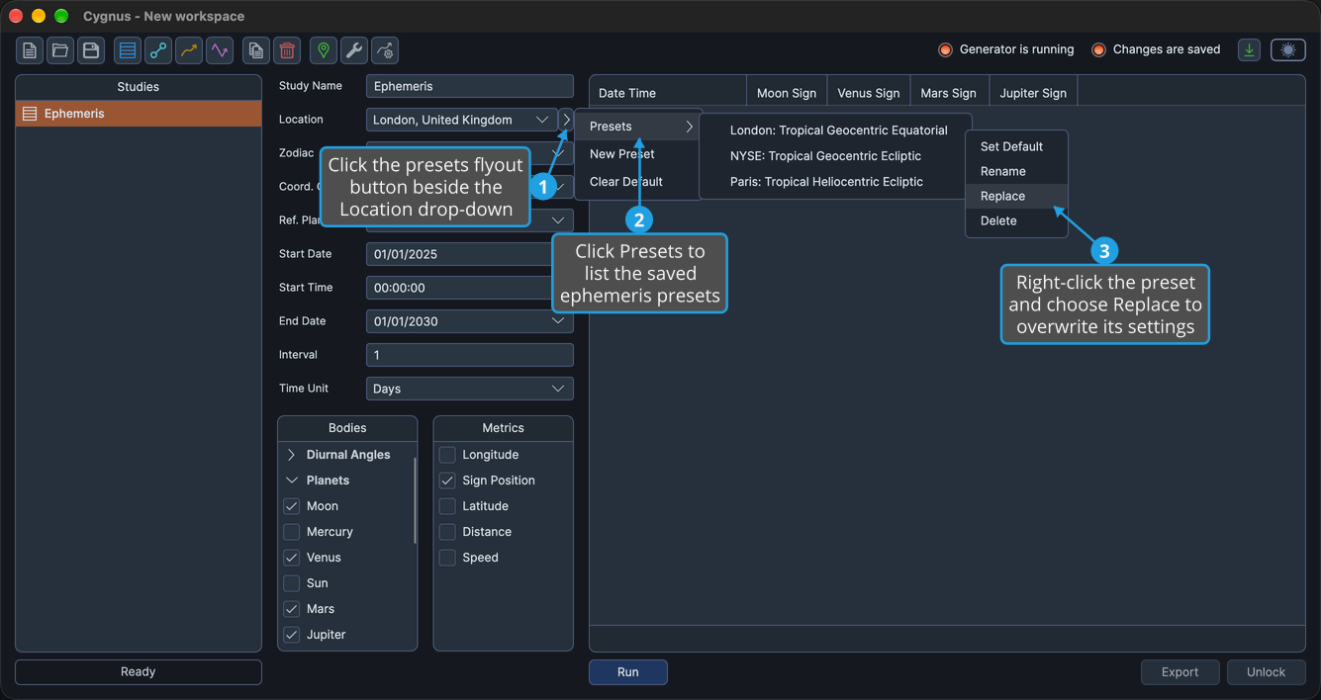The width and height of the screenshot is (1321, 700).
Task: Select the Ephemeris study in Studies list
Action: point(139,114)
